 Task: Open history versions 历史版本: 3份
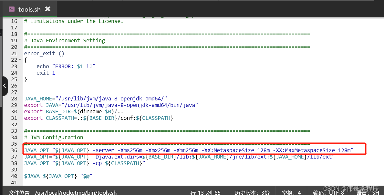(x=252, y=192)
